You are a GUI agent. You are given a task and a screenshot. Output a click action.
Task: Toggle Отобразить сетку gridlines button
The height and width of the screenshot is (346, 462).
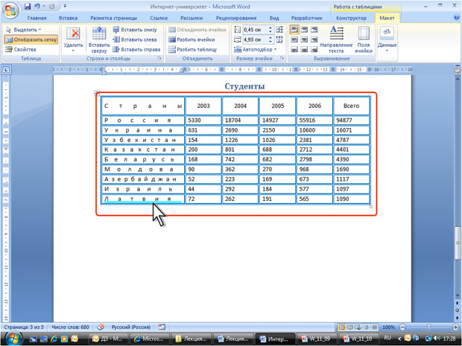pyautogui.click(x=31, y=39)
